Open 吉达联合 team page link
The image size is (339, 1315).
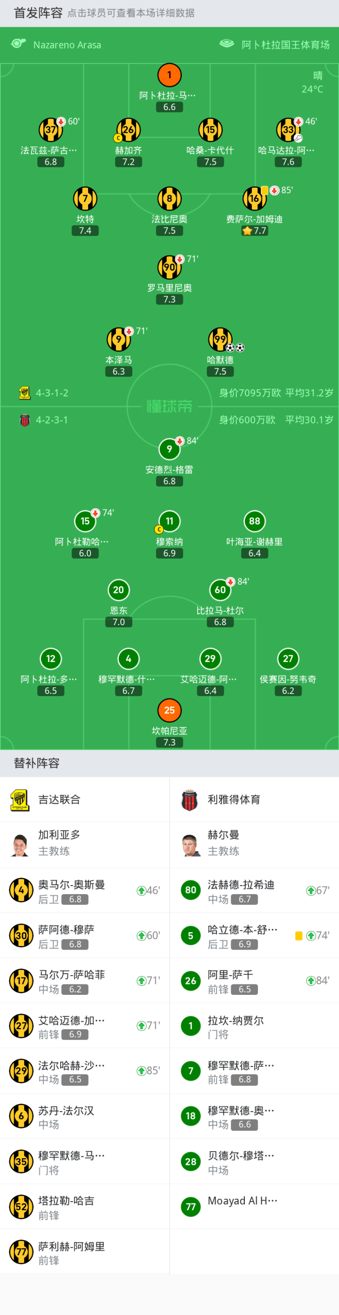click(x=59, y=800)
